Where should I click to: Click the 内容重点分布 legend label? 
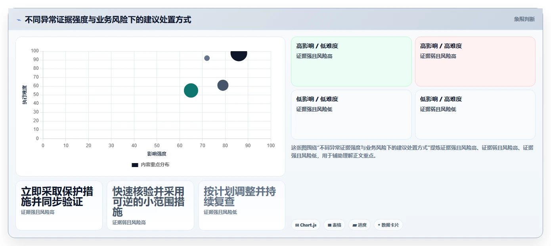(x=155, y=165)
